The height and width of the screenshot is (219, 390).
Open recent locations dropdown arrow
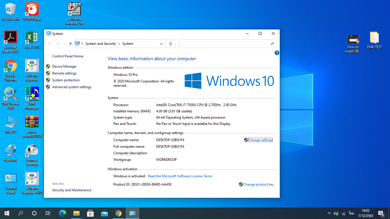tap(64, 44)
